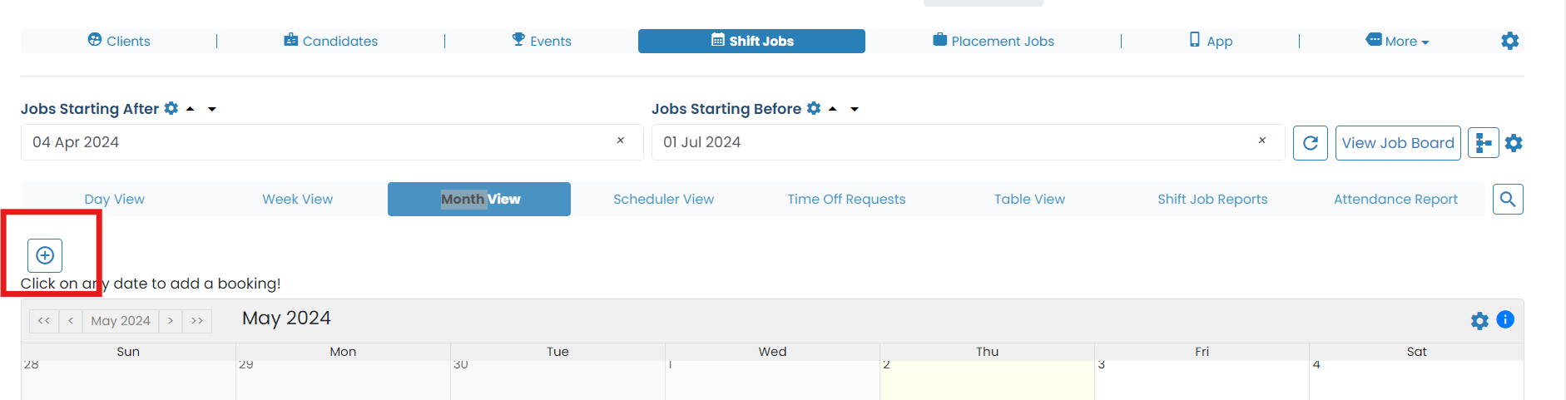Click the refresh jobs icon button

pyautogui.click(x=1310, y=143)
